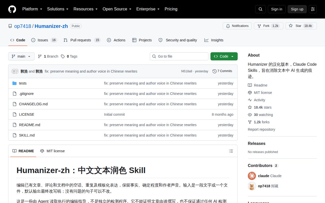Click the Sign up button

coord(297,9)
